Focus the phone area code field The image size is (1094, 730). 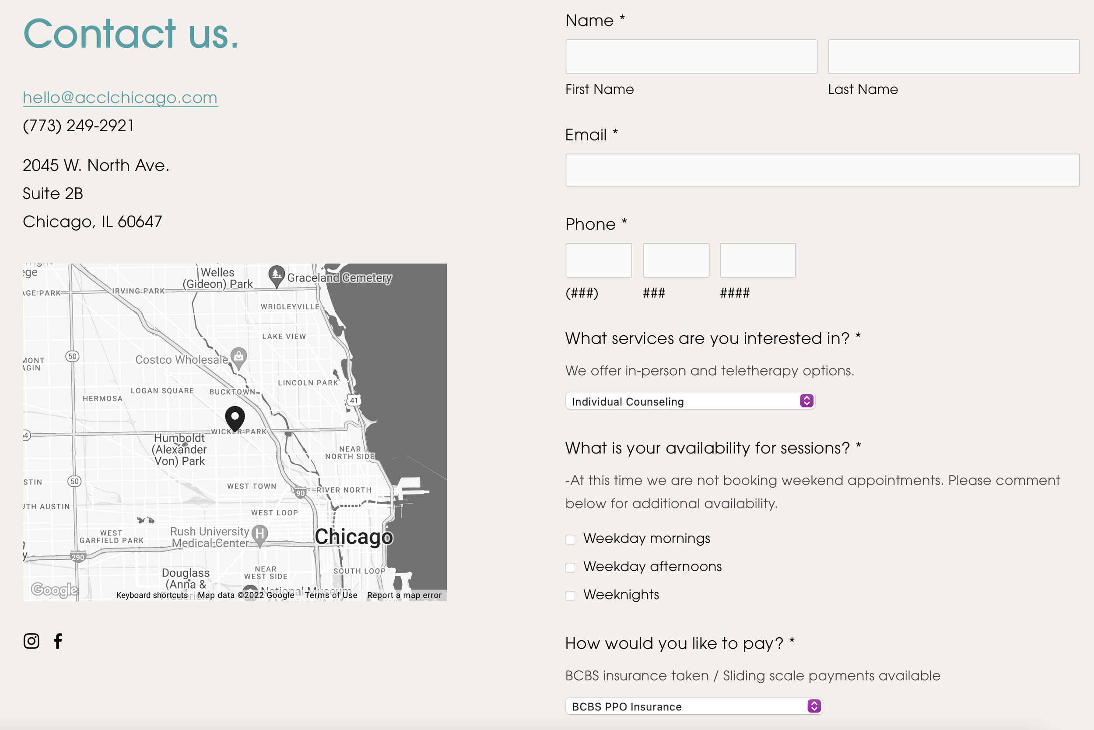[599, 260]
